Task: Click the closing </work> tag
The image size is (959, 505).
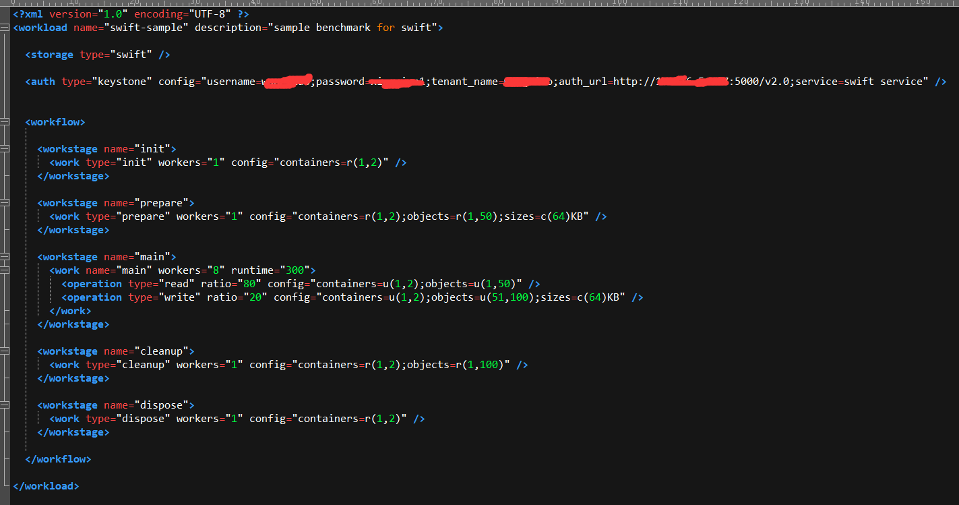Action: coord(70,311)
